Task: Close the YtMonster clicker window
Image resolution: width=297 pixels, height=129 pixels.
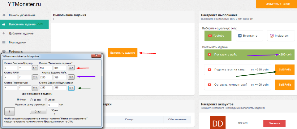Action: coord(96,55)
